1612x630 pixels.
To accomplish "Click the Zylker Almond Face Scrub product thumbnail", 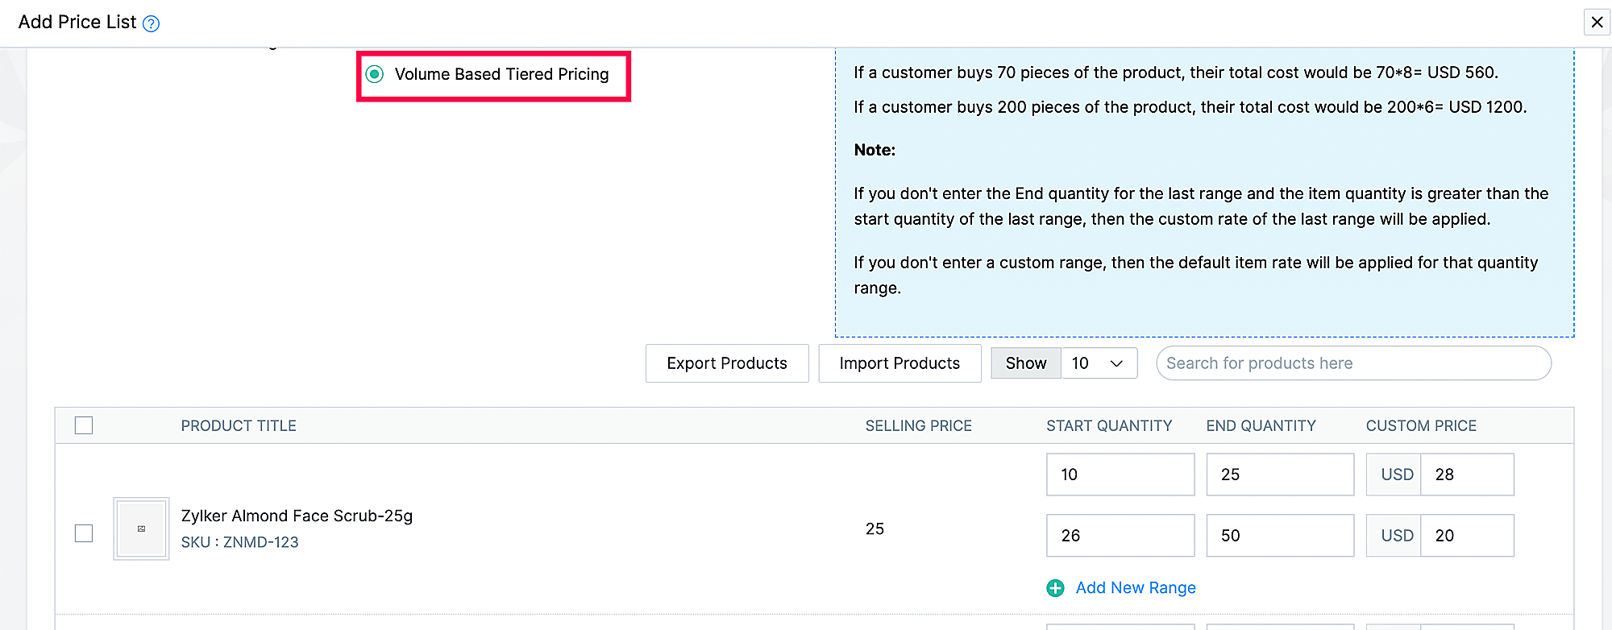I will pos(141,528).
